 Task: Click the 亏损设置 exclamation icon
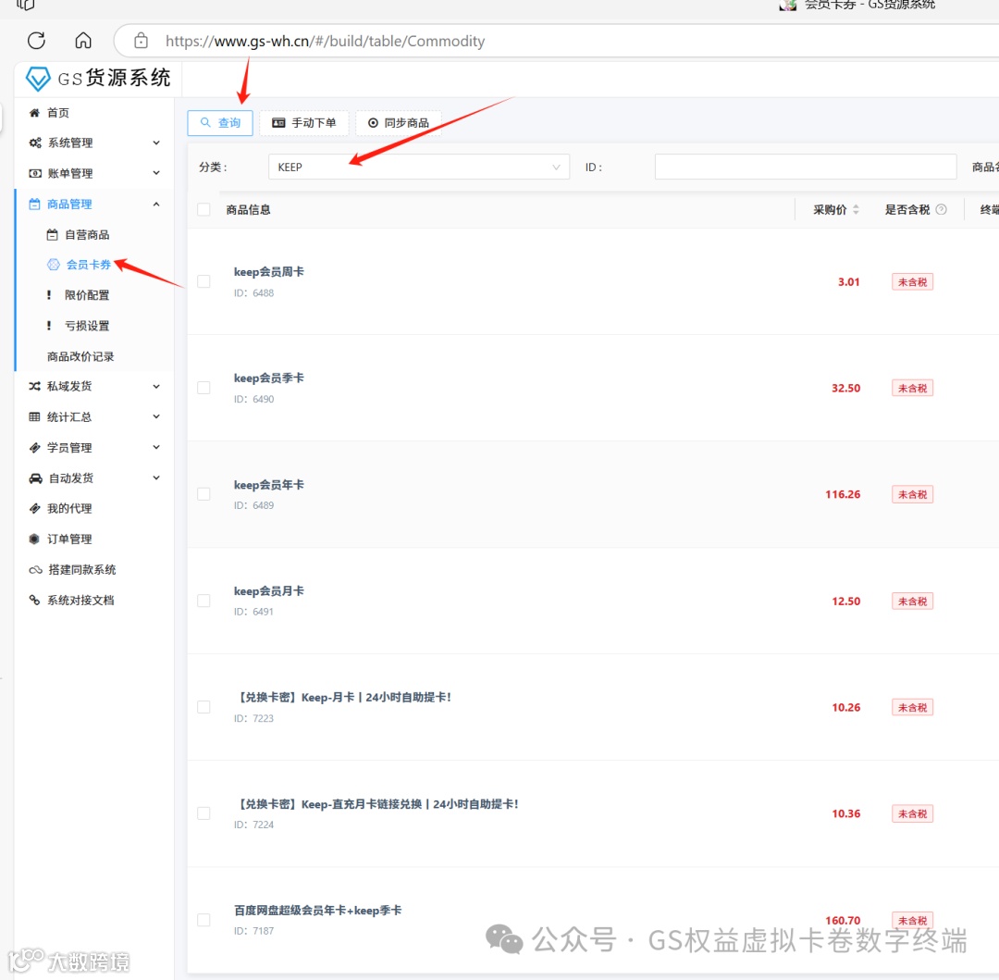point(49,326)
